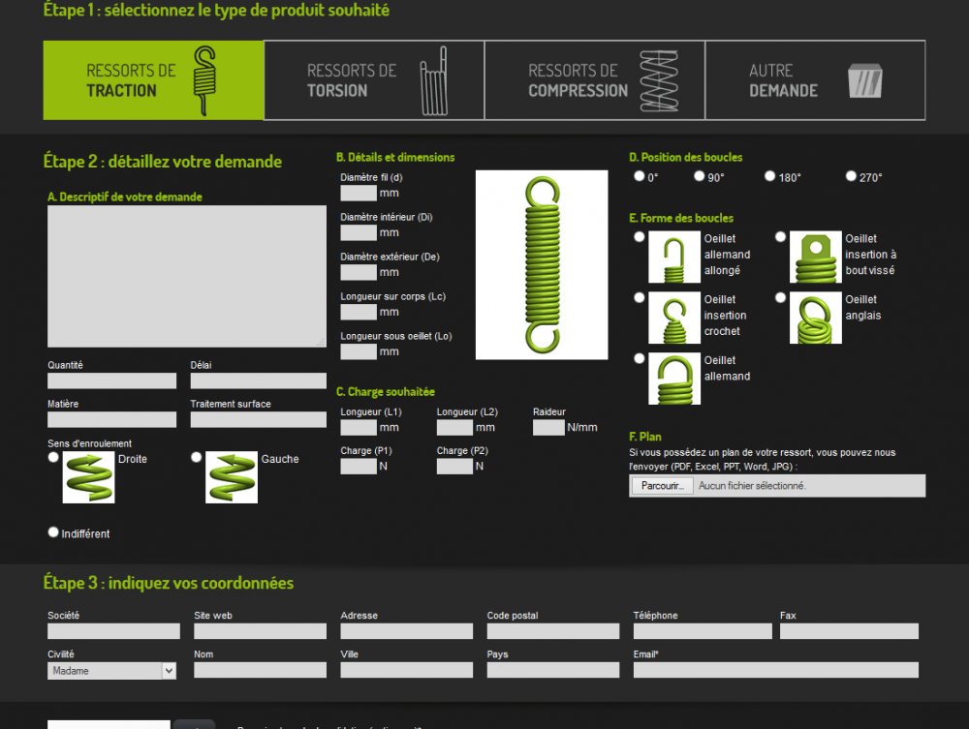Click the Oeillet allemand loop icon
The width and height of the screenshot is (969, 729).
point(673,378)
